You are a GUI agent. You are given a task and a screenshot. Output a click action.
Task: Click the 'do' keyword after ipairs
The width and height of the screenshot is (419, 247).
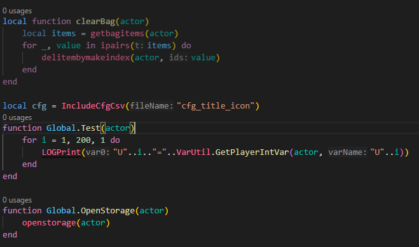pos(186,45)
